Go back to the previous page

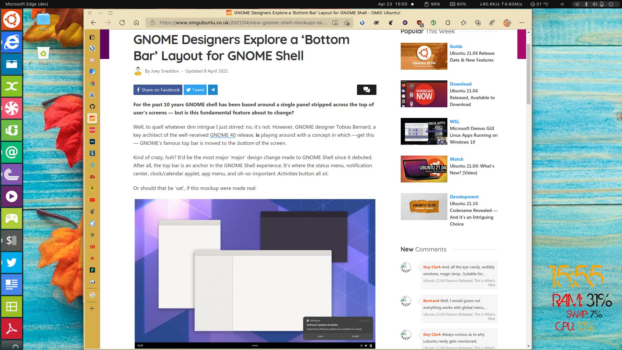(94, 23)
